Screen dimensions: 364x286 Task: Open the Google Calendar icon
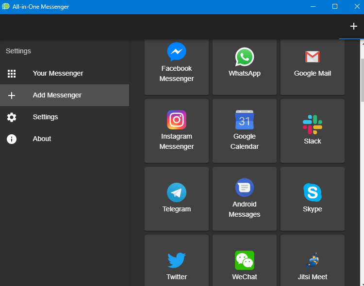(x=245, y=120)
